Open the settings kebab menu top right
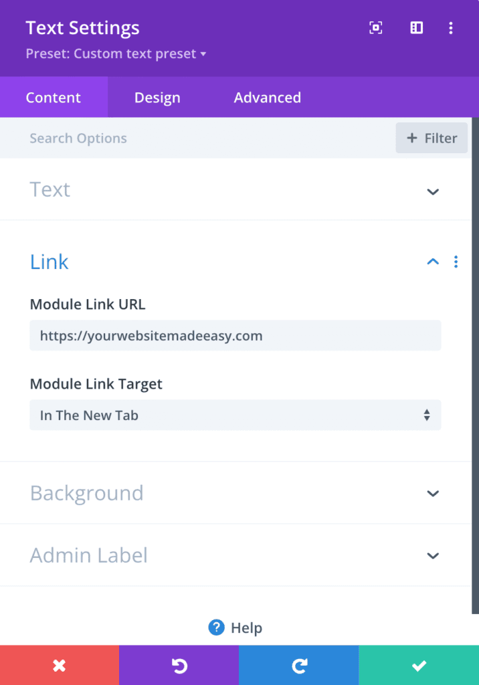 (451, 28)
